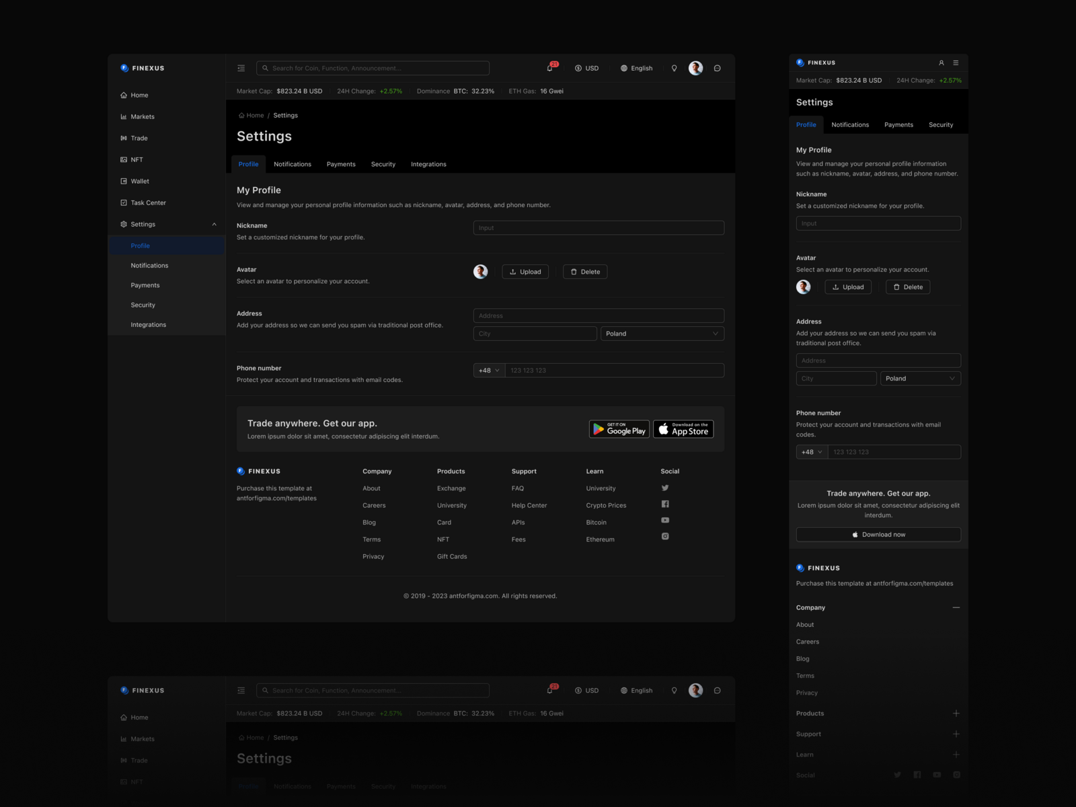Open the light/dark theme bulb icon
The height and width of the screenshot is (807, 1076).
[674, 68]
